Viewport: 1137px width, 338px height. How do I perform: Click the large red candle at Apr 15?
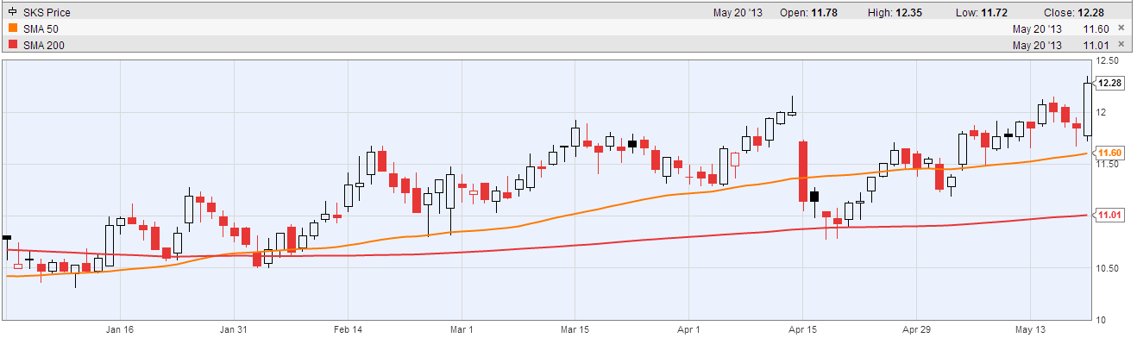[803, 172]
